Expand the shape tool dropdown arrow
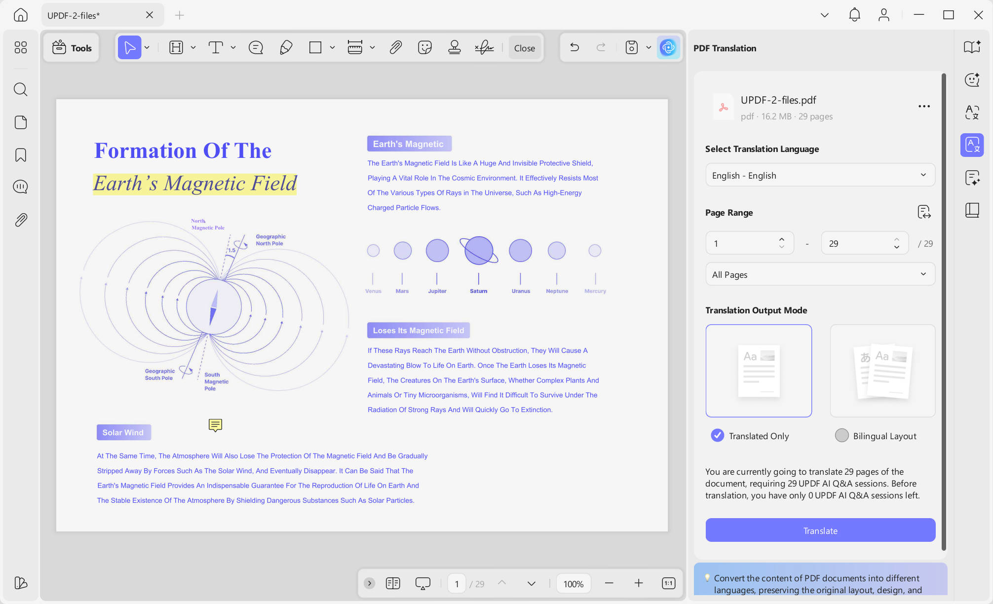 click(332, 47)
